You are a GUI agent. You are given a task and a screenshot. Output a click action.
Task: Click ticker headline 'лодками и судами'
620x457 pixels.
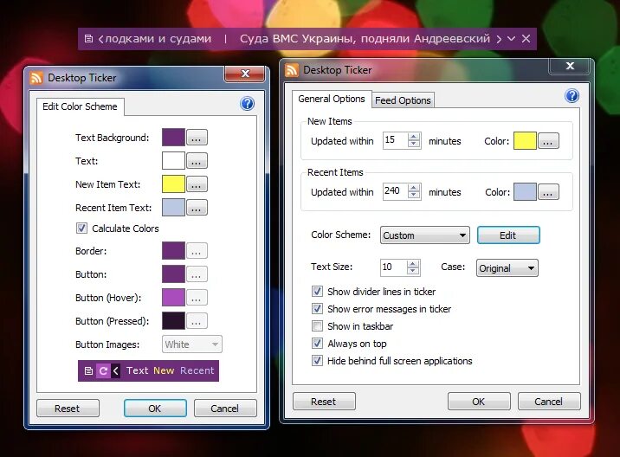[158, 39]
